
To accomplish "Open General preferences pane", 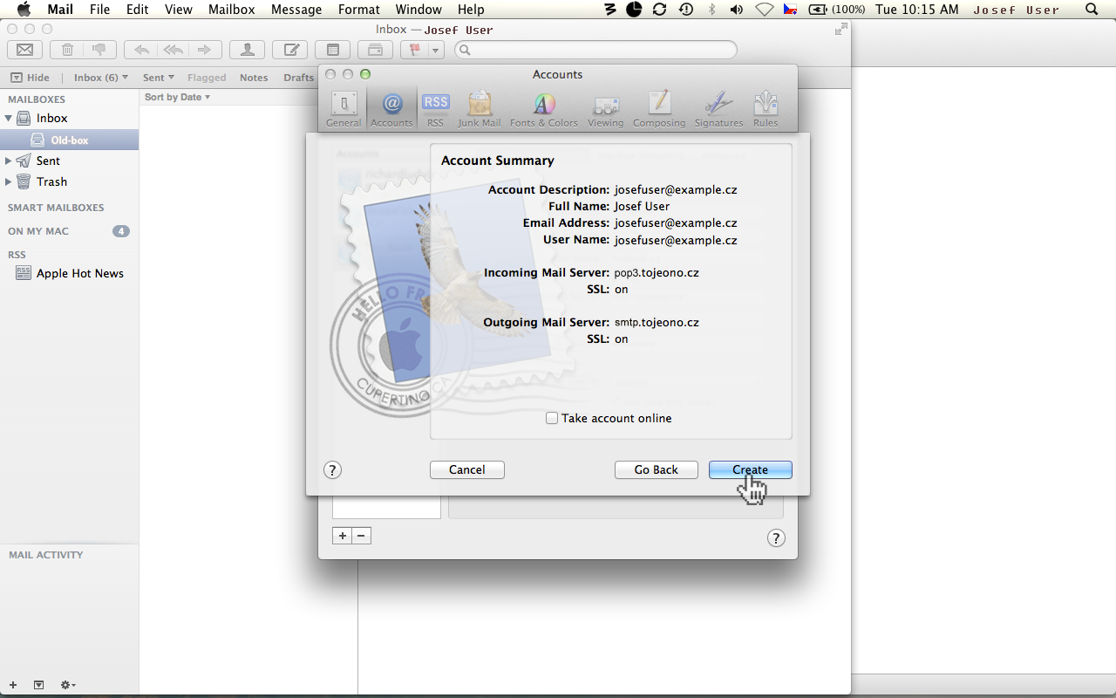I will click(344, 109).
